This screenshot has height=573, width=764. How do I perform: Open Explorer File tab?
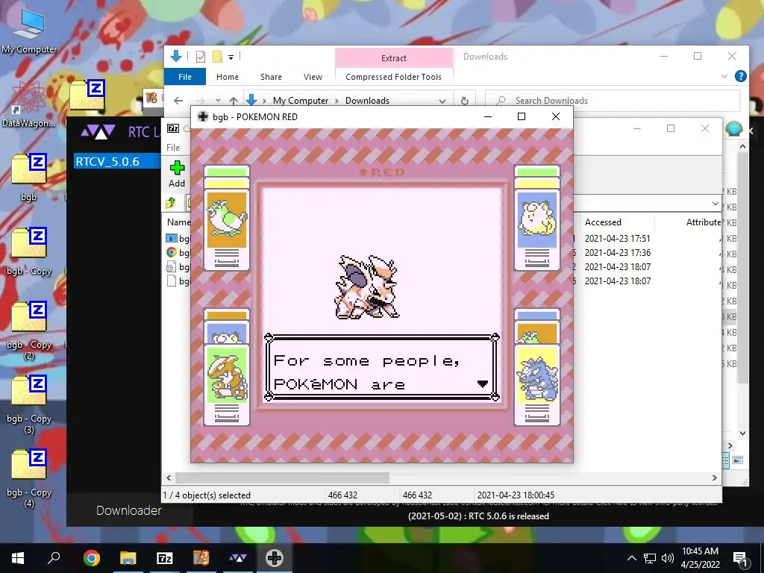pyautogui.click(x=185, y=77)
